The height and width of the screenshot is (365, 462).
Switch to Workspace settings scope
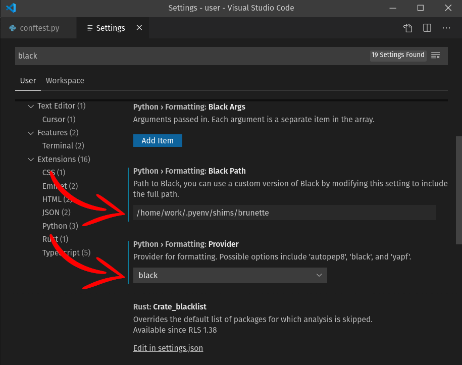coord(65,80)
